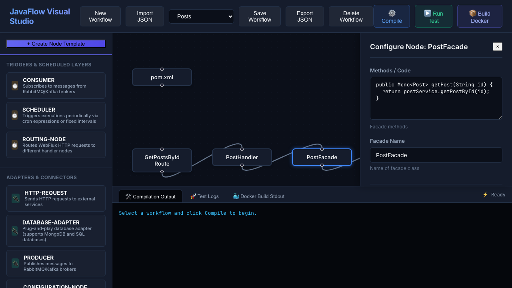
Task: Click inside Methods / Code textarea
Action: click(x=436, y=98)
